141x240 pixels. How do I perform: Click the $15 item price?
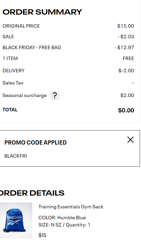(x=42, y=235)
